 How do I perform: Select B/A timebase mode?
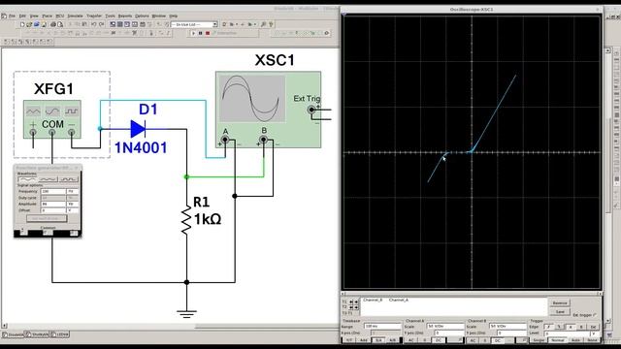click(378, 340)
